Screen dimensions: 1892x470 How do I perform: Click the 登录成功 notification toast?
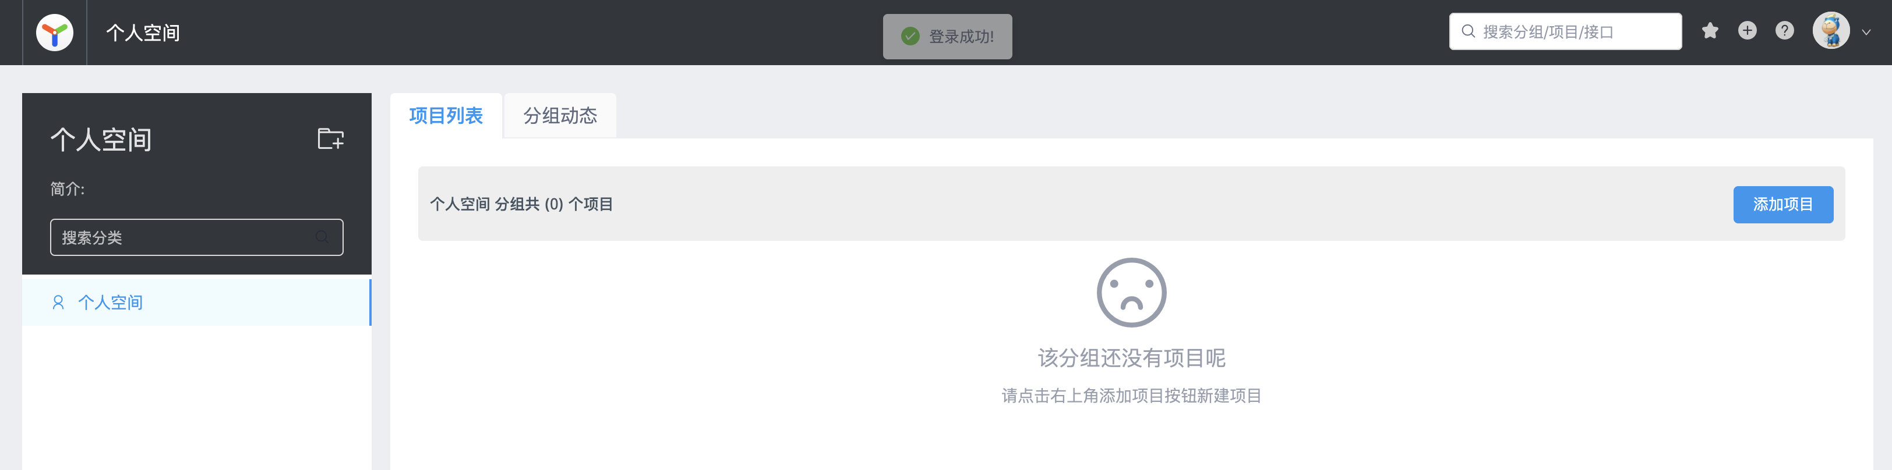tap(947, 37)
